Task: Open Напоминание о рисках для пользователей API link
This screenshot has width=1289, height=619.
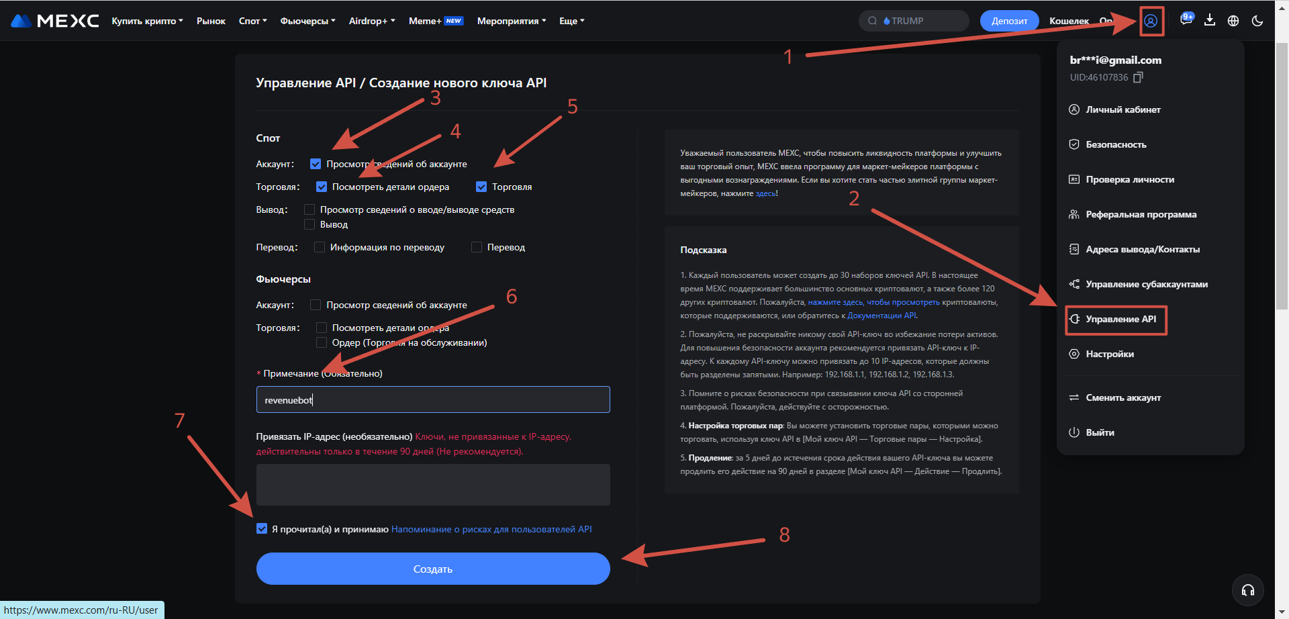Action: click(x=491, y=529)
